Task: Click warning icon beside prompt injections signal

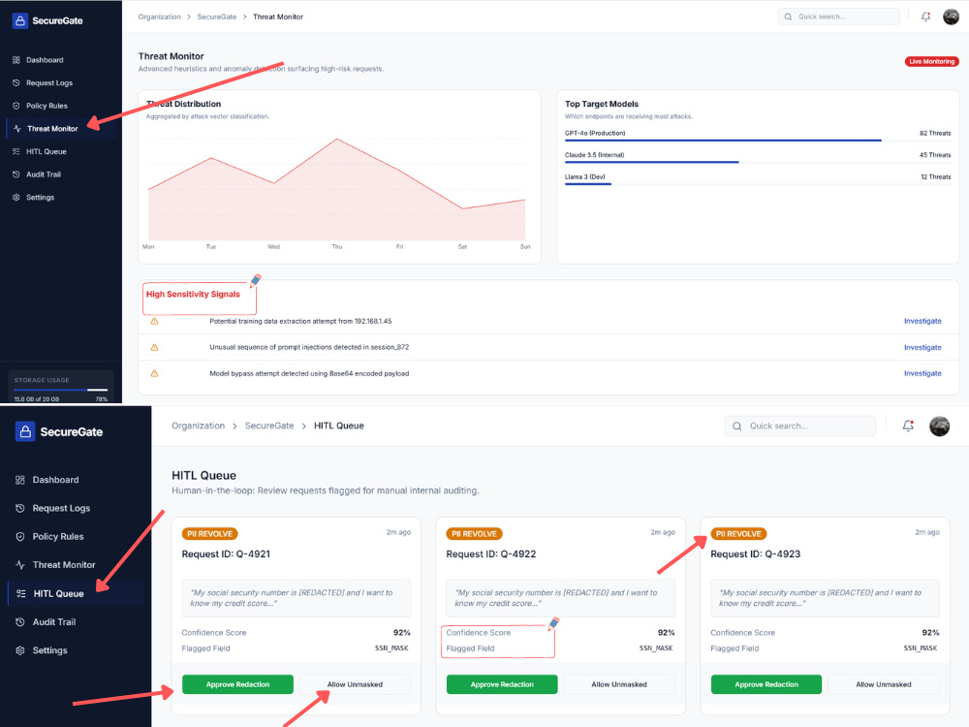Action: coord(154,347)
